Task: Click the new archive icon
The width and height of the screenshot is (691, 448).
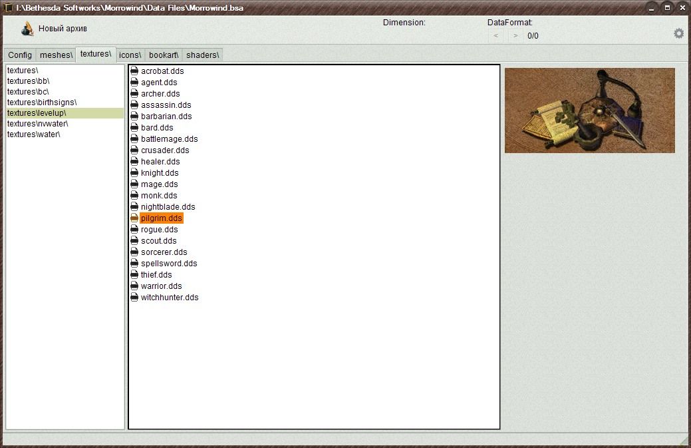Action: click(x=27, y=29)
